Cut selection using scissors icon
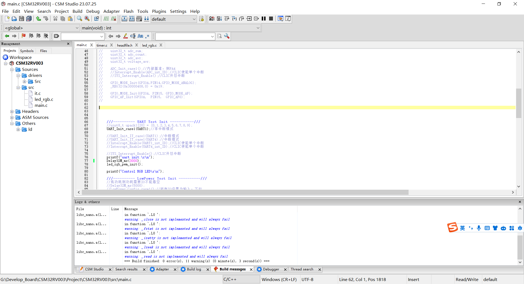The image size is (524, 284). [55, 19]
